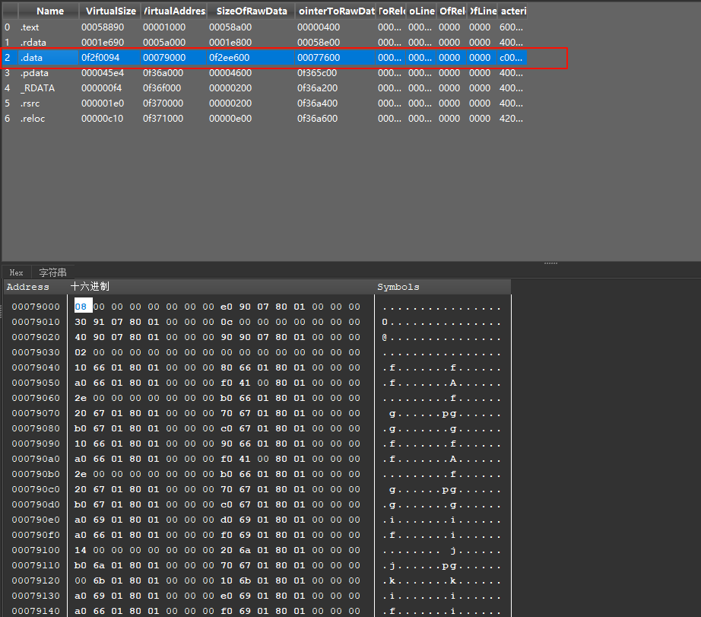Click the VirtualSize column header
Screen dimensions: 701x617
(x=110, y=11)
